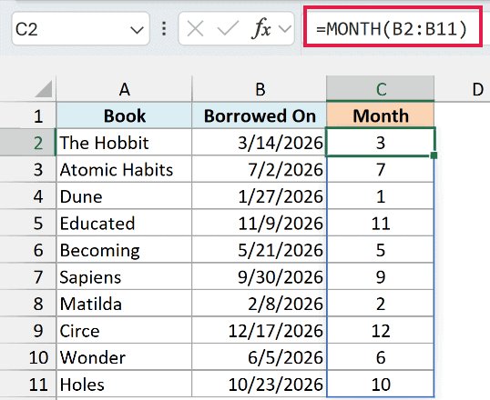
Task: Select row 5 header
Action: [28, 223]
